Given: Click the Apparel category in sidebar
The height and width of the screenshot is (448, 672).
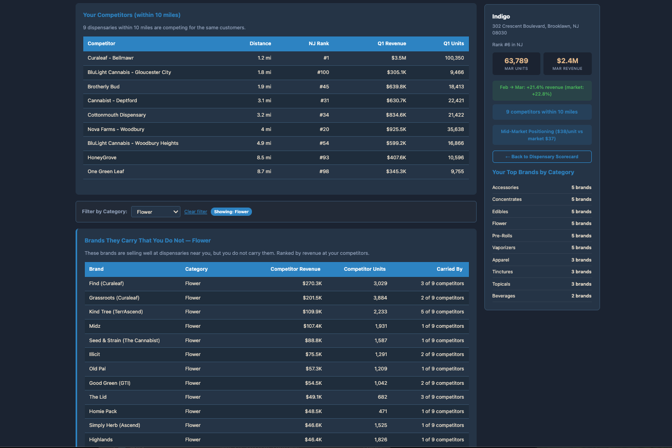Looking at the screenshot, I should 542,260.
